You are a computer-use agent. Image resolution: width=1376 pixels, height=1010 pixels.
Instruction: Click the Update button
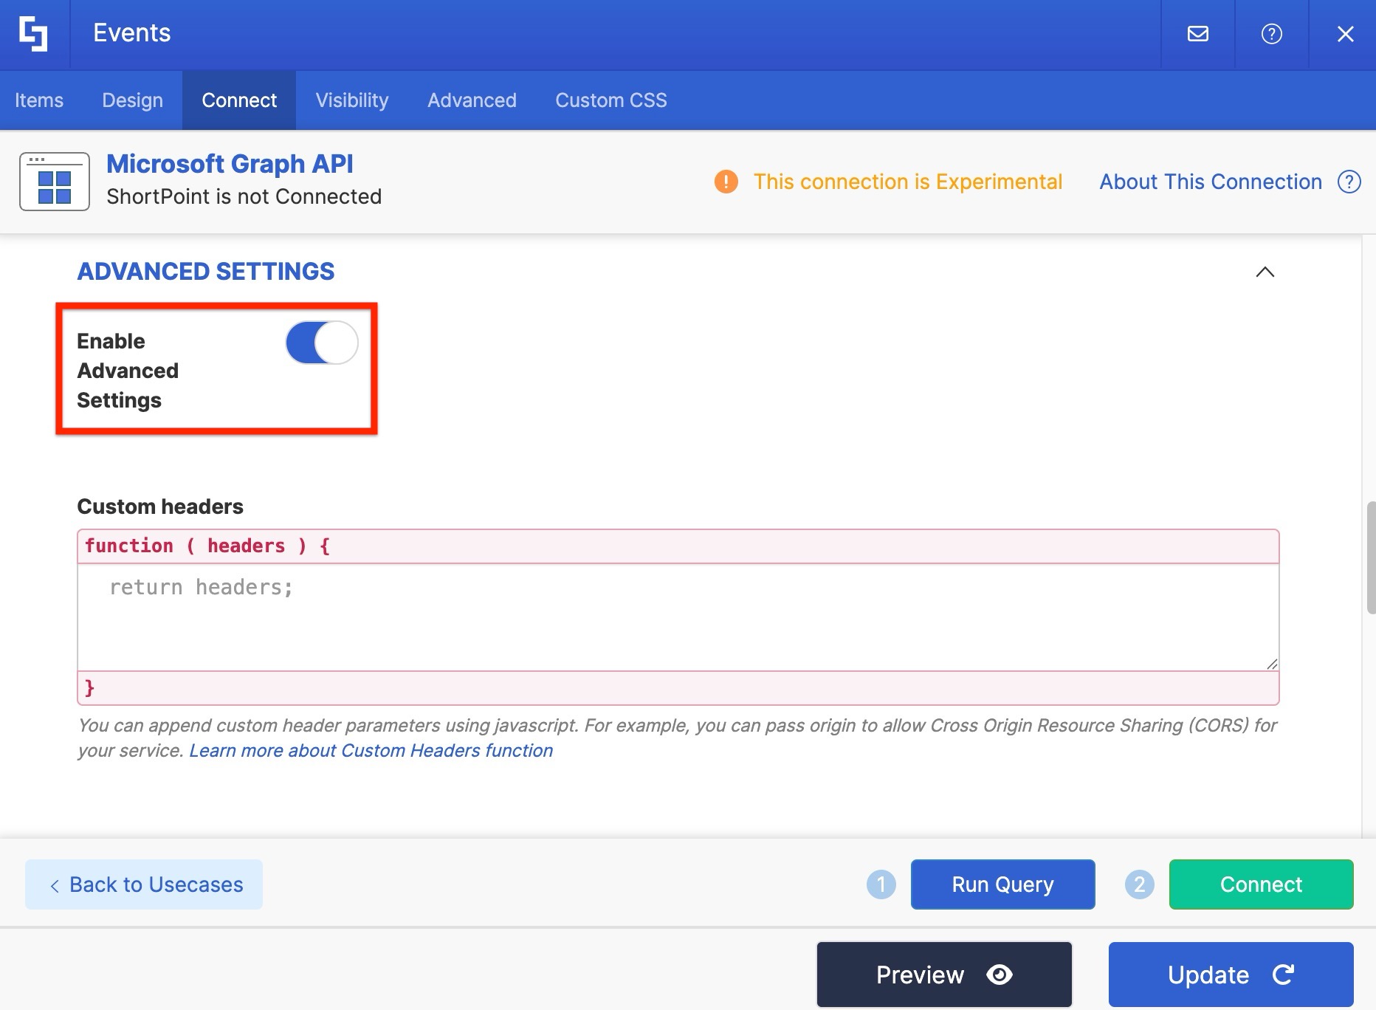click(x=1231, y=975)
